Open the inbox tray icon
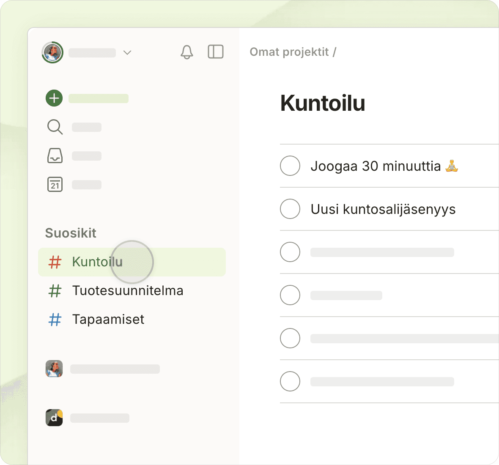The image size is (499, 465). 55,156
